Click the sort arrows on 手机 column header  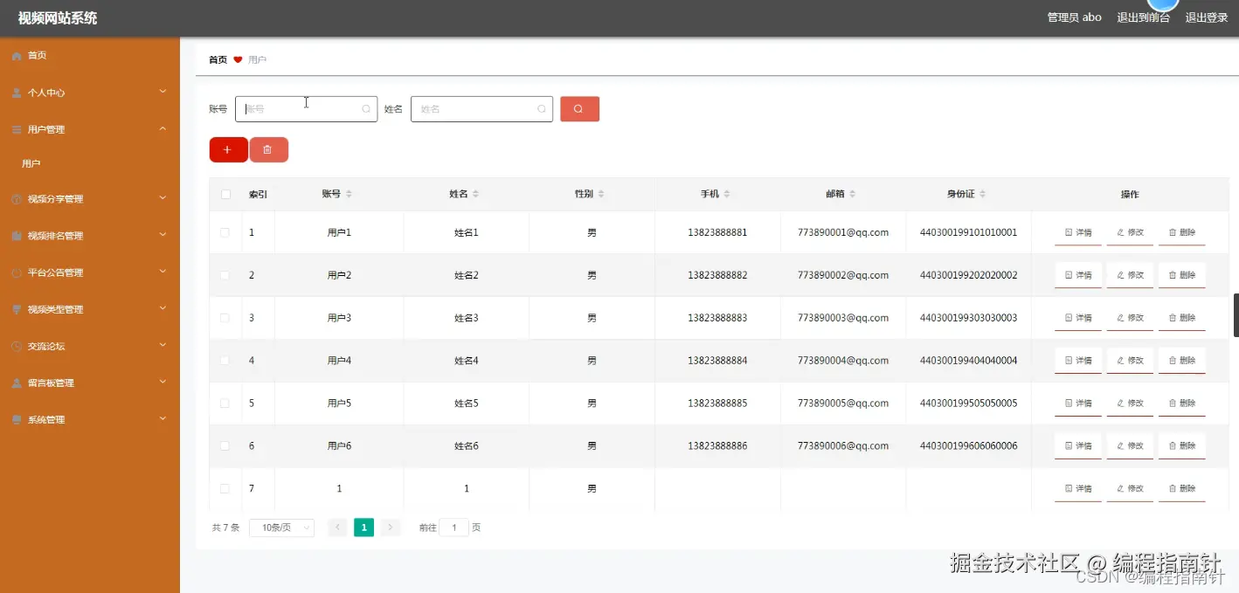[x=727, y=194]
